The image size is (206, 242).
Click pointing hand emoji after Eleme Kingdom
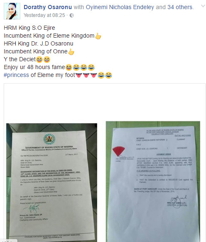coord(98,36)
